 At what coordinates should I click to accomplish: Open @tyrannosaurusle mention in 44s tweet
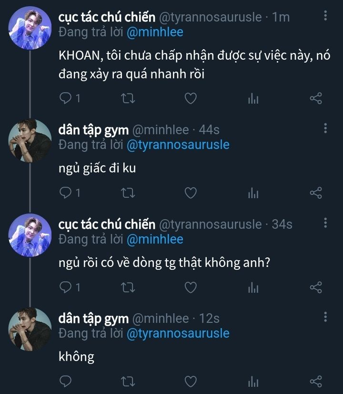click(178, 145)
